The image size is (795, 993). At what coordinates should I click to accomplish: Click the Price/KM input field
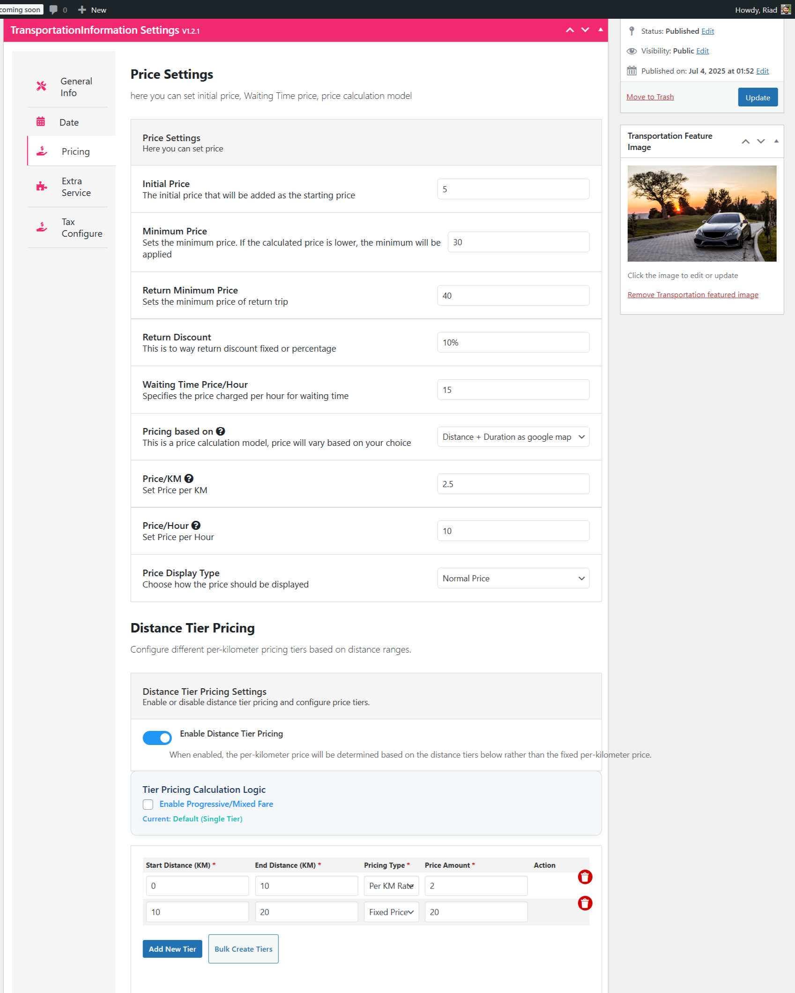coord(513,484)
